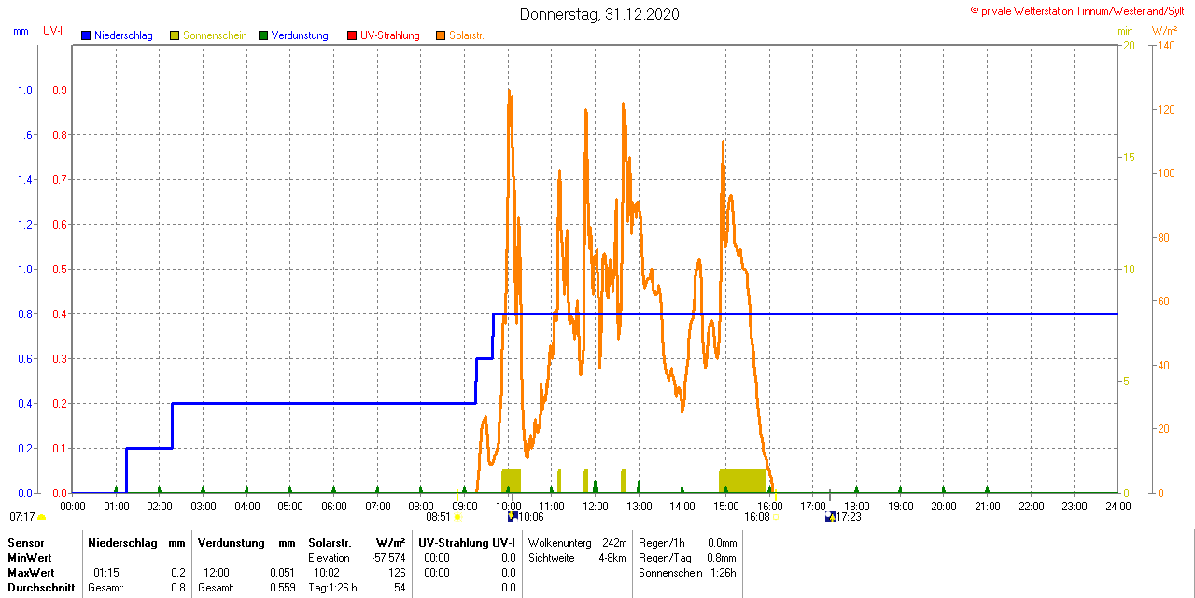Click the Sensor header in the table
This screenshot has height=598, width=1195.
(x=26, y=543)
